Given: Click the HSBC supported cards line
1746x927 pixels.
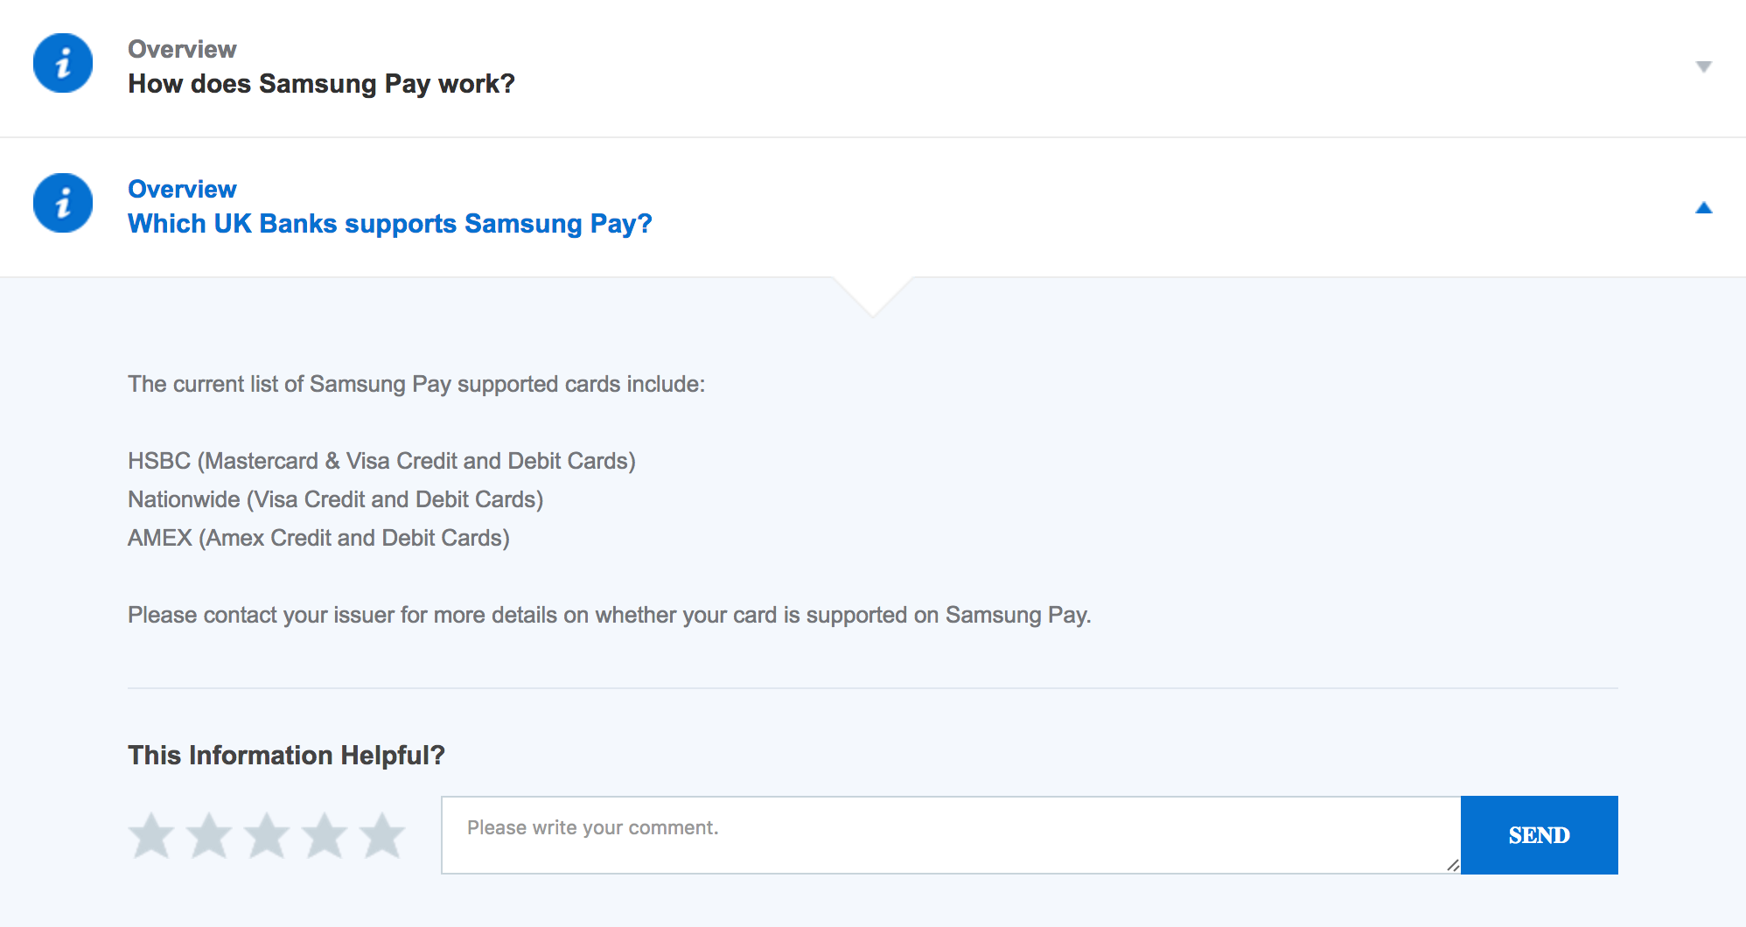Looking at the screenshot, I should [x=381, y=461].
